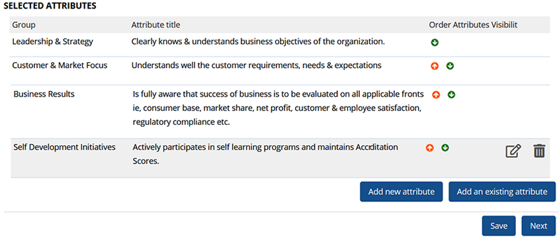Delete the Self Development Initiatives attribute
This screenshot has height=240, width=559.
(539, 151)
